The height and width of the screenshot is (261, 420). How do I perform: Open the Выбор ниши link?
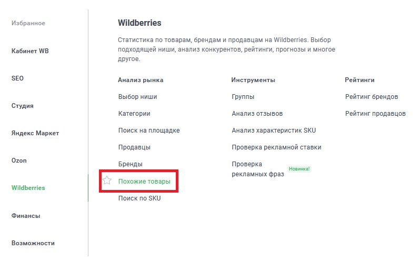point(137,97)
